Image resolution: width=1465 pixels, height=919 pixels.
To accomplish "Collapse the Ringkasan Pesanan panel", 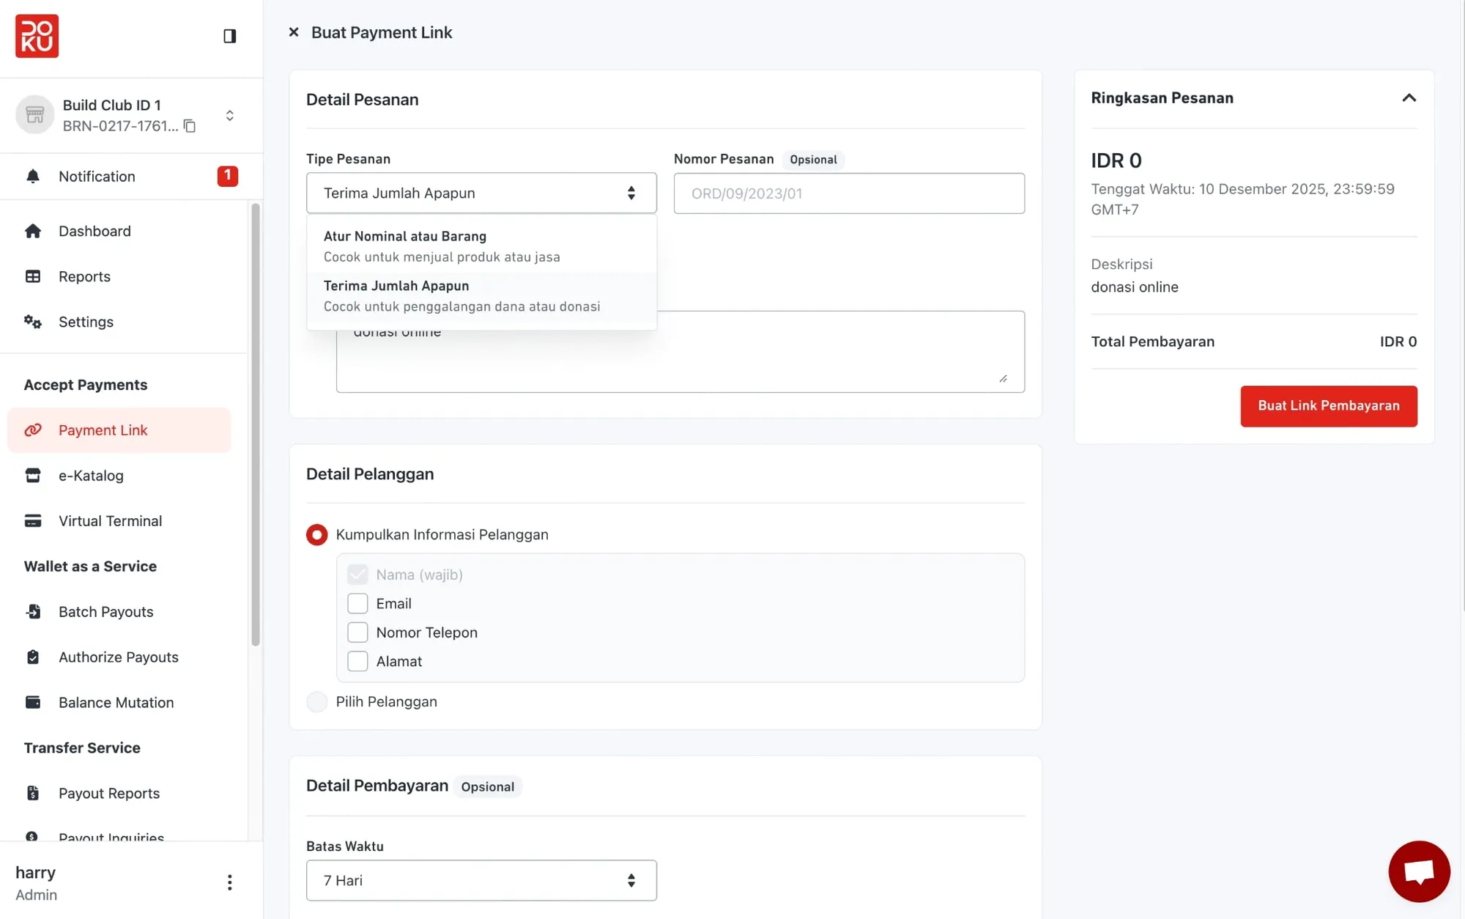I will pyautogui.click(x=1409, y=98).
